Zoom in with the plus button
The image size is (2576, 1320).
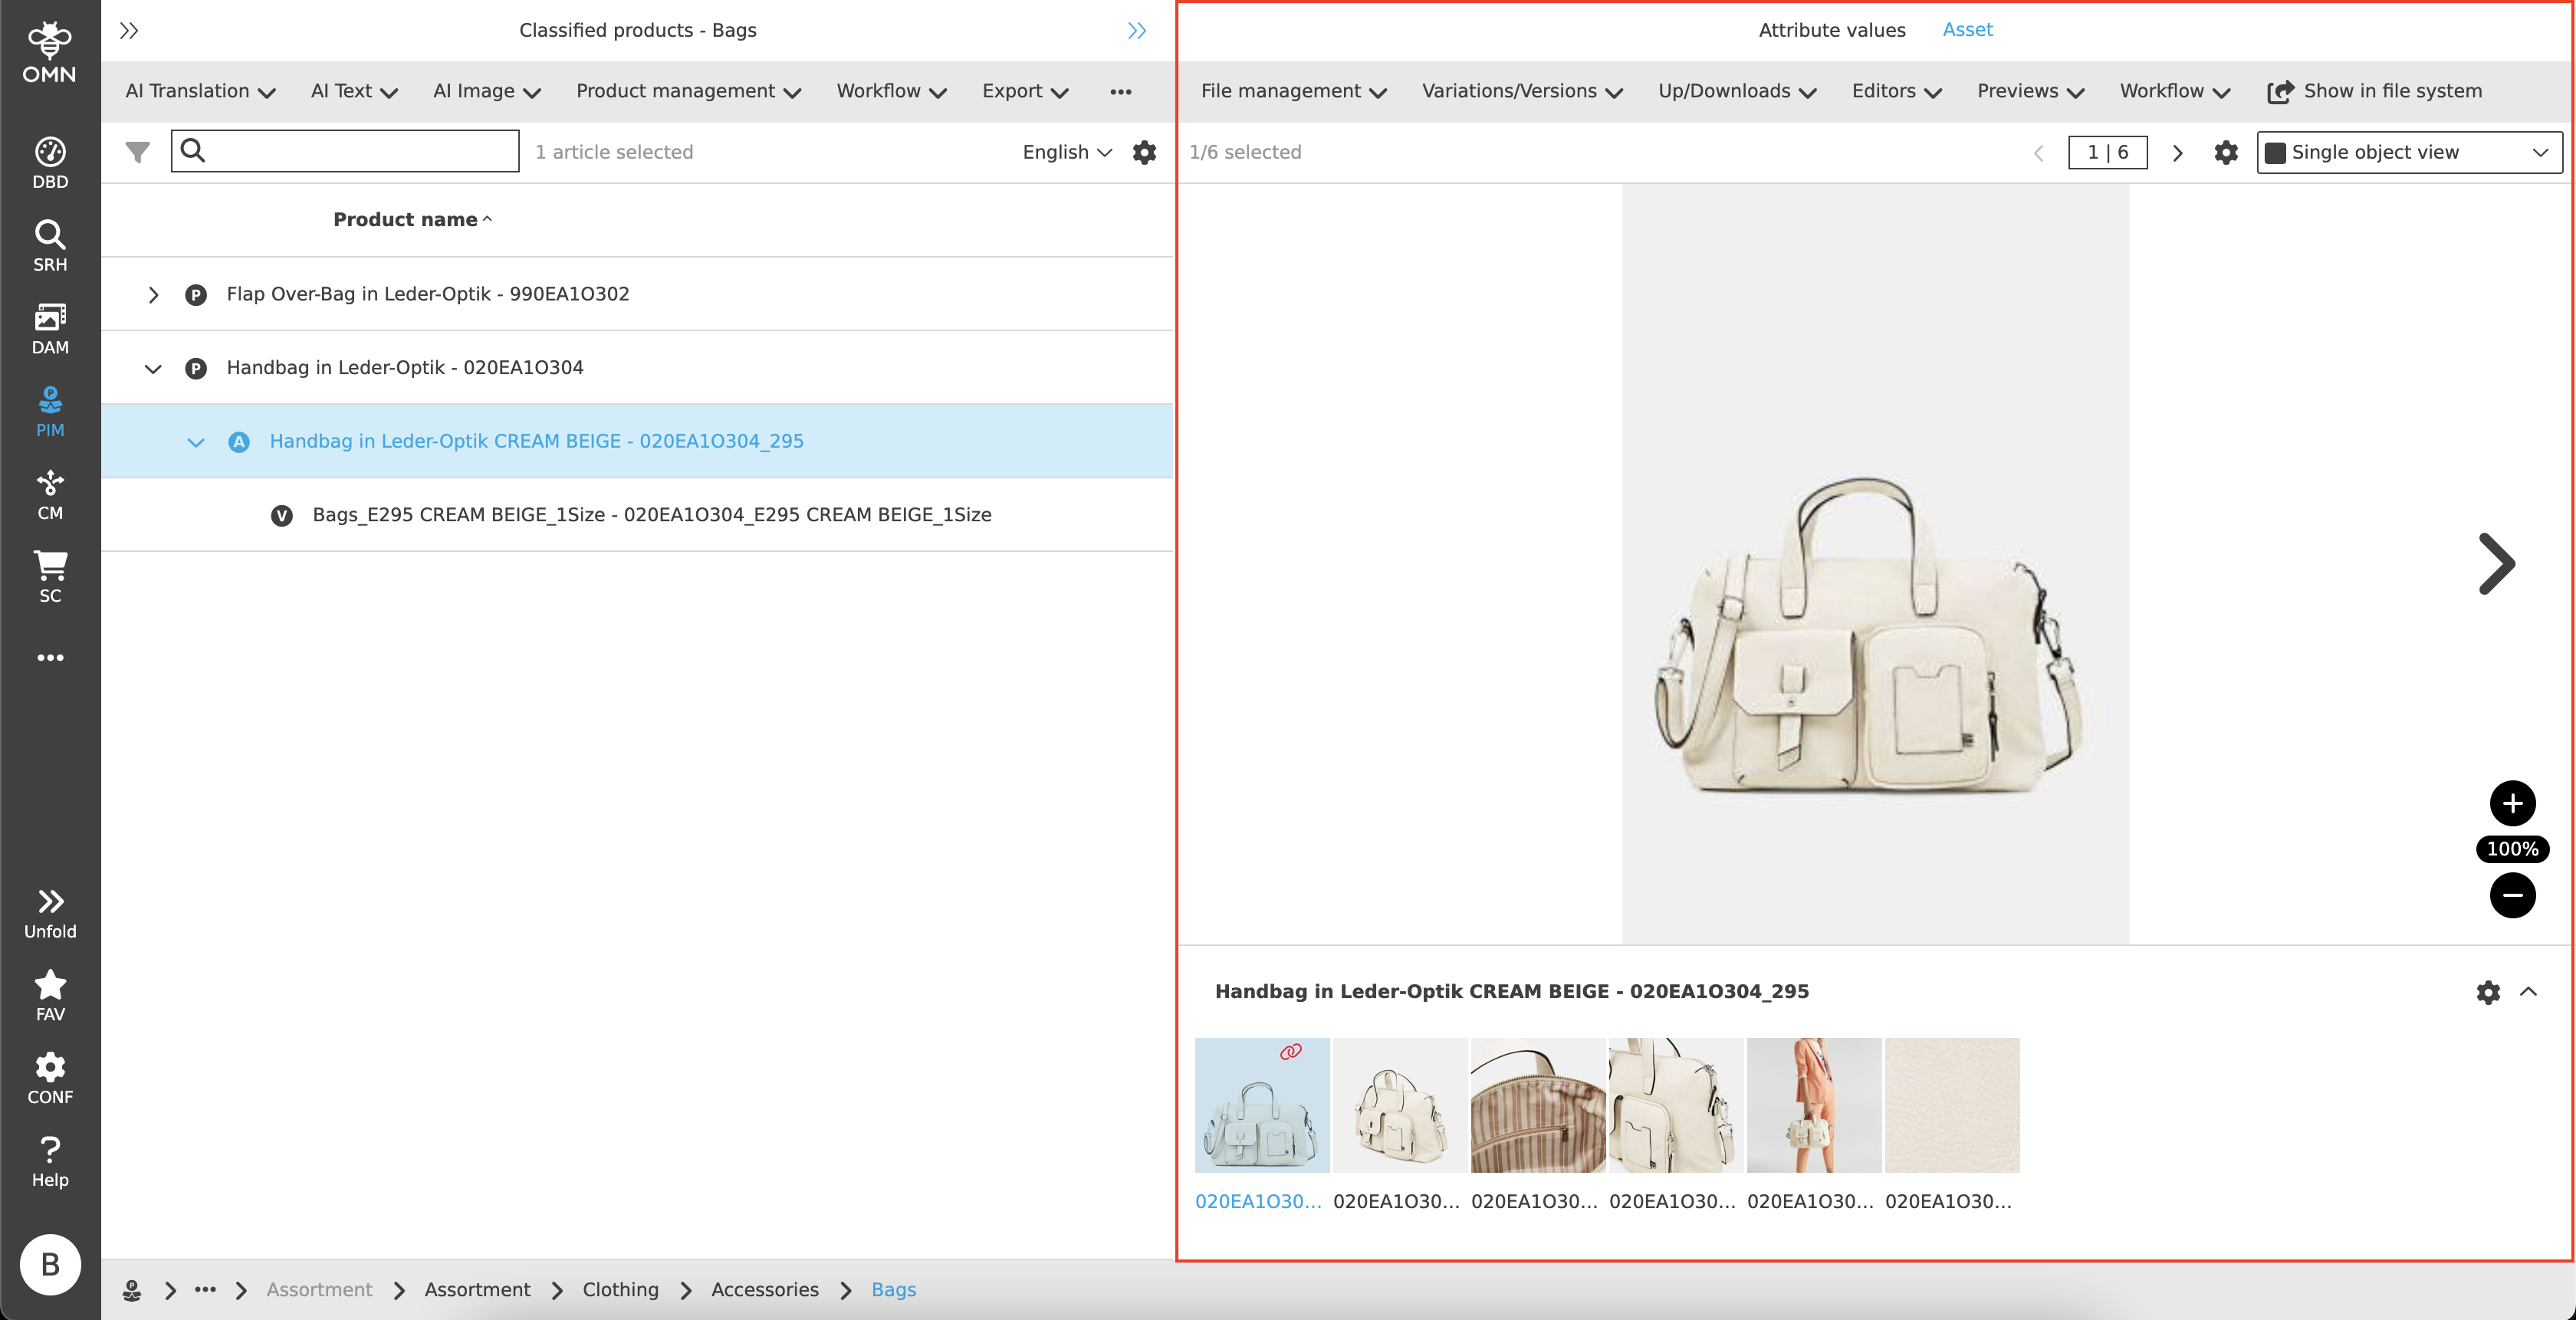point(2511,803)
